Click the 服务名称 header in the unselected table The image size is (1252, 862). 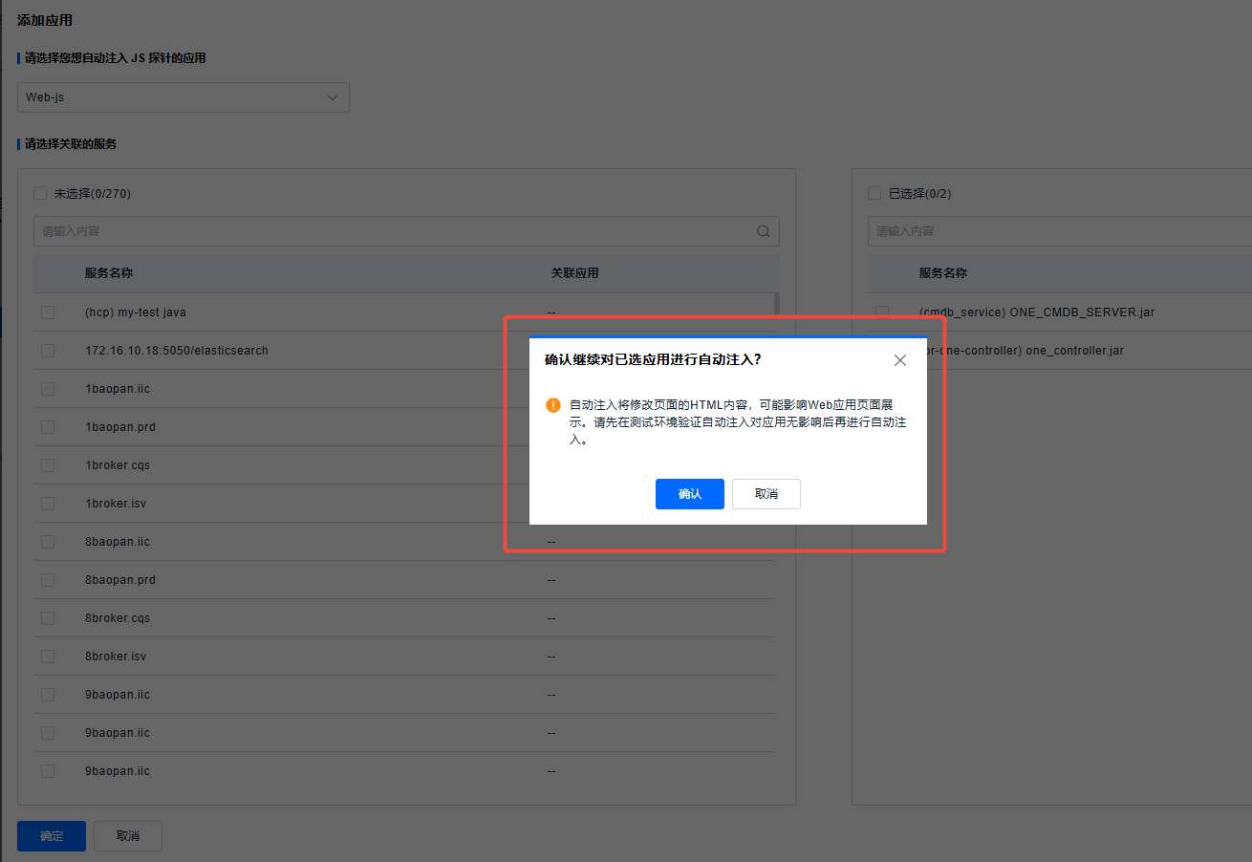coord(109,273)
